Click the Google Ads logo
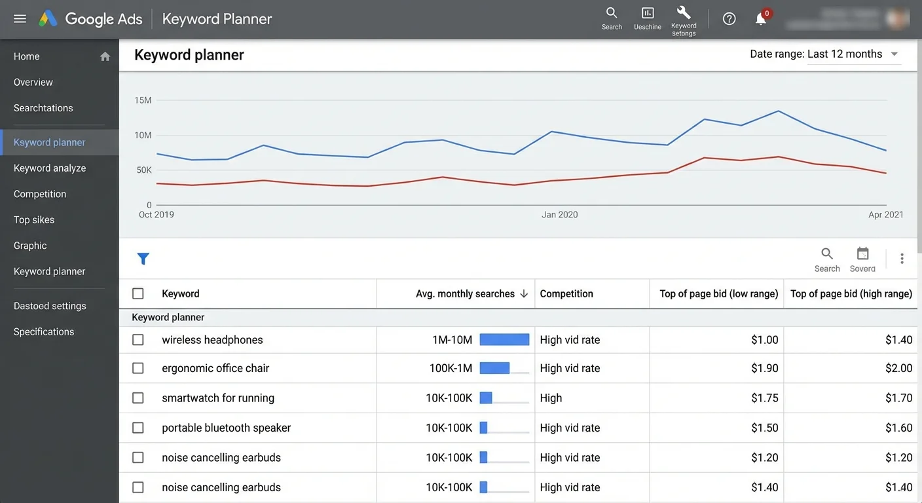The image size is (922, 503). (90, 19)
